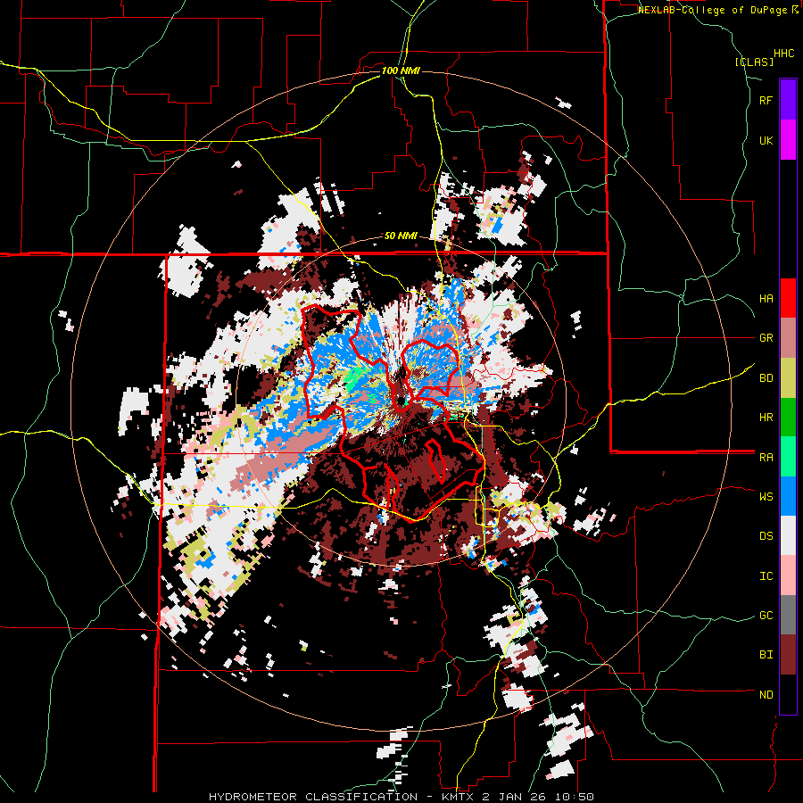Click the GR legend label
This screenshot has height=803, width=803.
[x=766, y=338]
